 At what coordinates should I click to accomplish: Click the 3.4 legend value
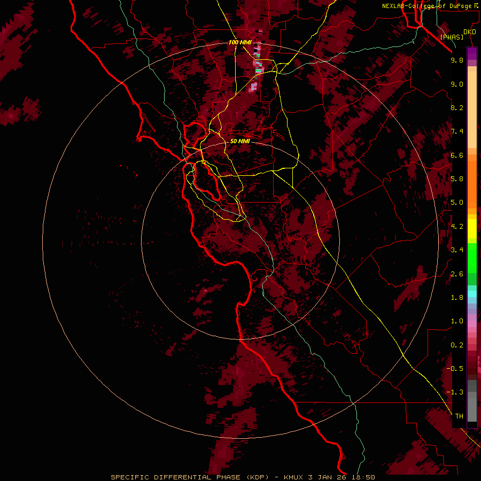coord(457,250)
